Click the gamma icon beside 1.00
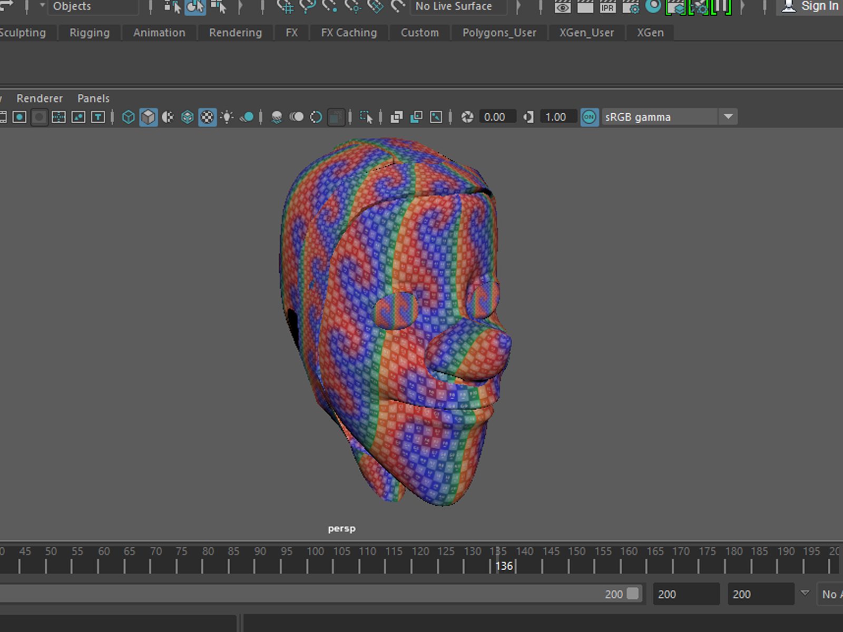Image resolution: width=843 pixels, height=632 pixels. click(528, 117)
